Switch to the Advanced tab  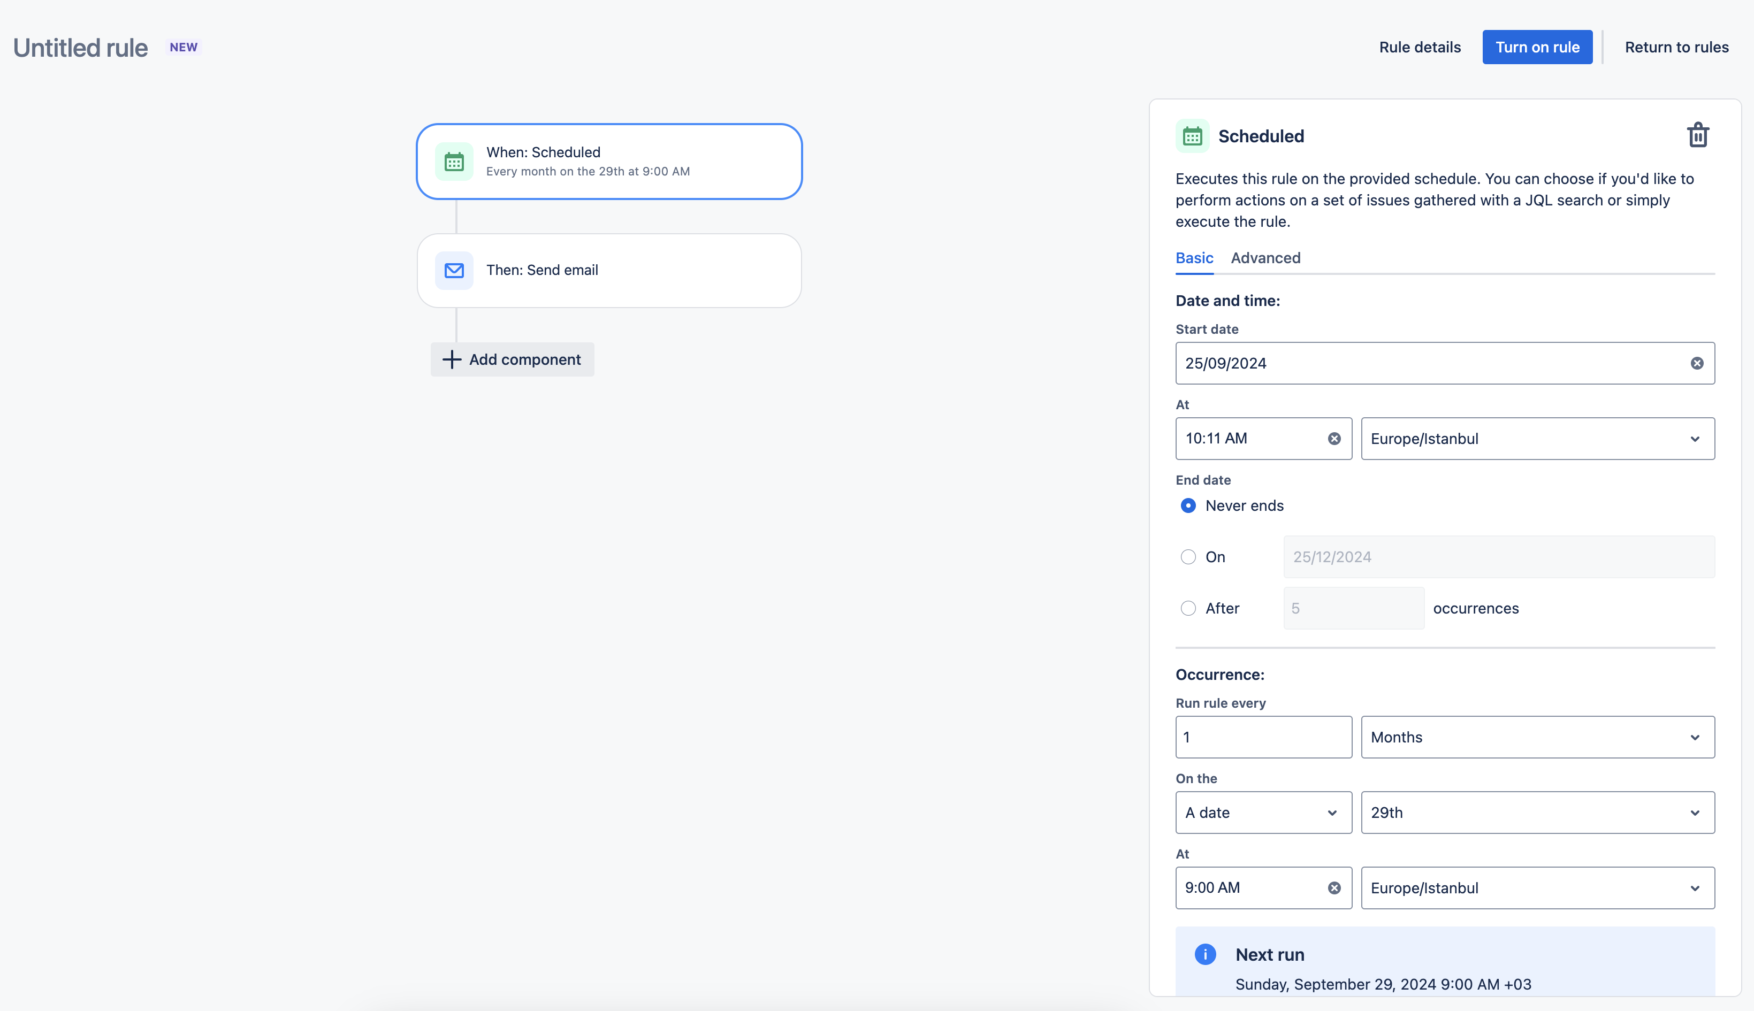click(x=1265, y=258)
